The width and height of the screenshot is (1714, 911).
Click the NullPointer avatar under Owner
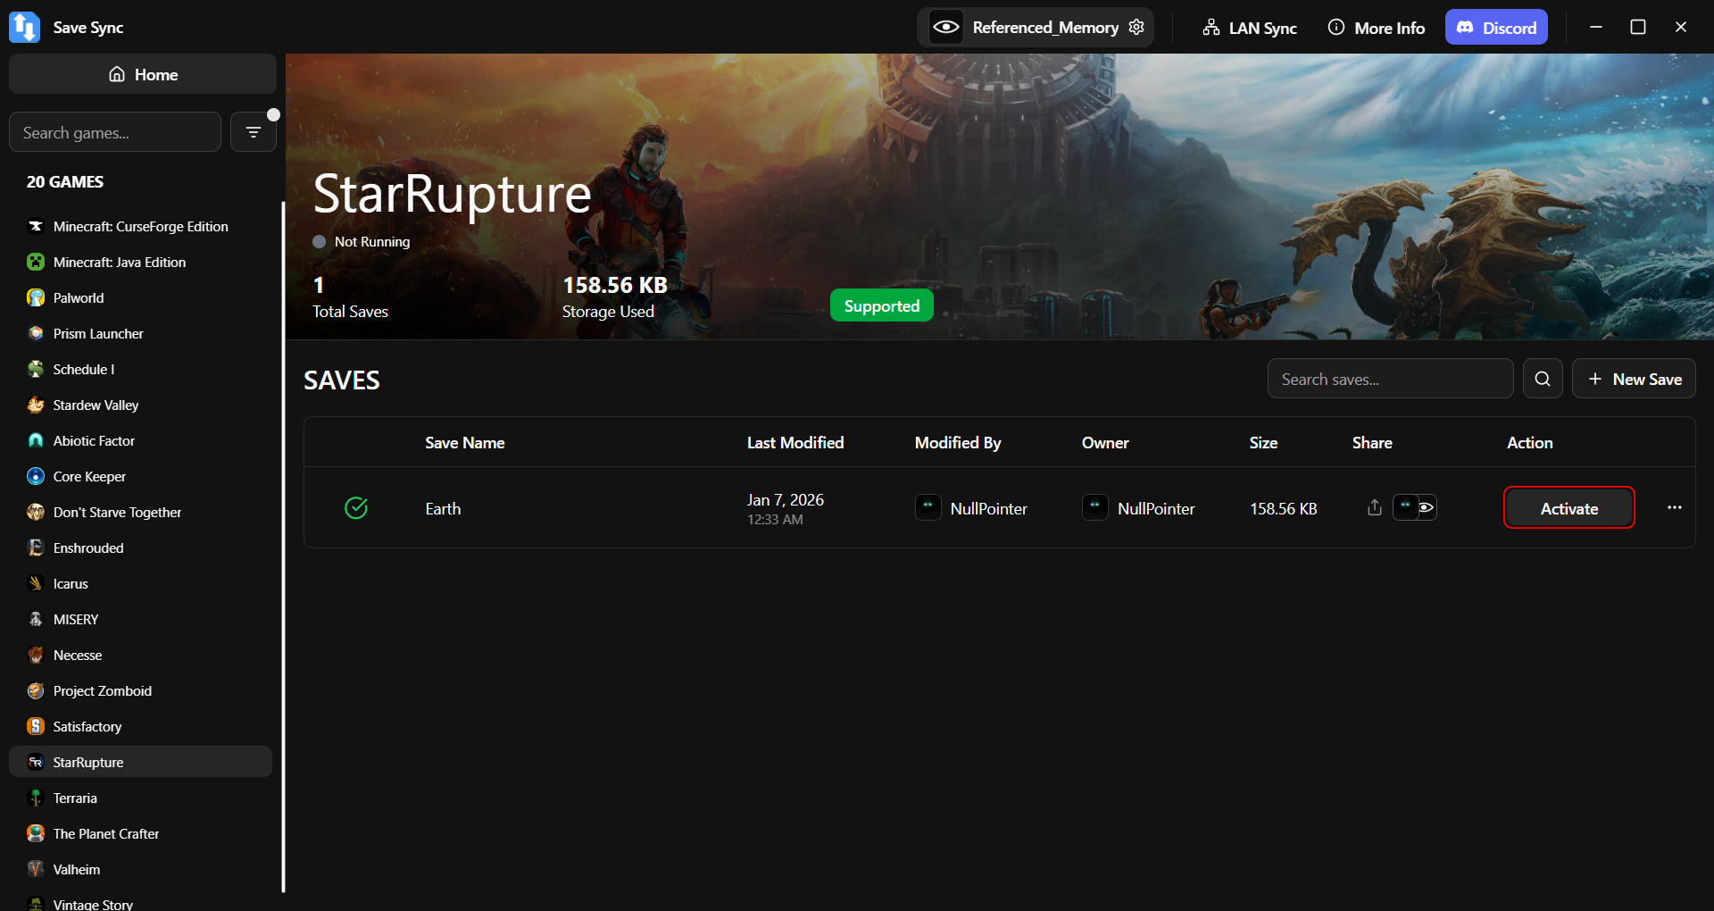[1095, 507]
